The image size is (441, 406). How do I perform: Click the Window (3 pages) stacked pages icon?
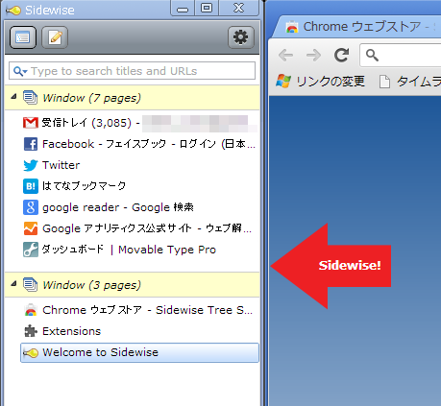[x=31, y=285]
